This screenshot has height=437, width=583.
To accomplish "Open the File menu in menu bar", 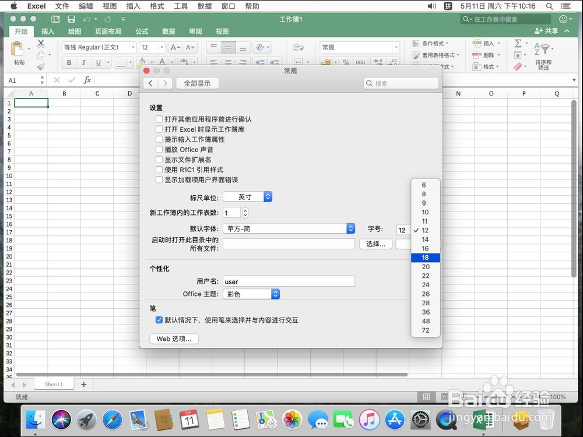I will (x=62, y=6).
